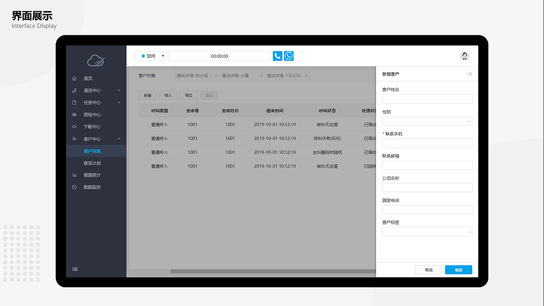Open 任务中心 via its document icon

75,102
